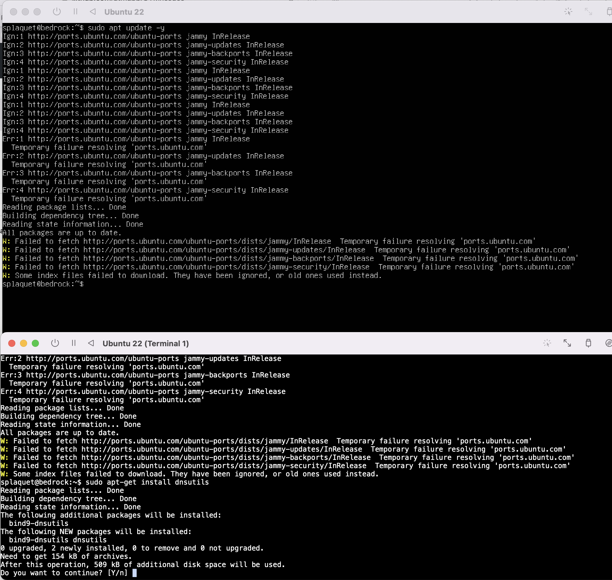Power off the Terminal 1 virtual machine
Image resolution: width=612 pixels, height=580 pixels.
[55, 343]
